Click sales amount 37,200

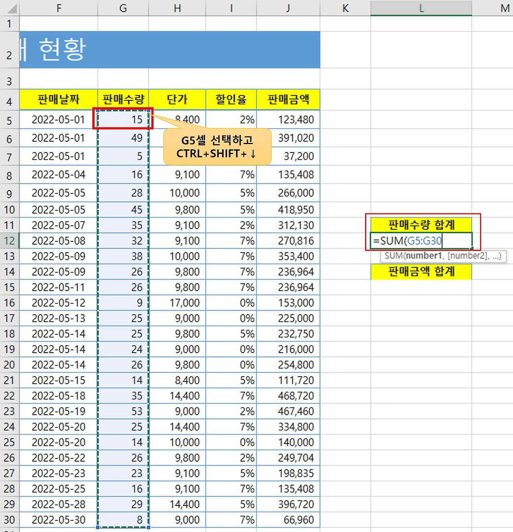point(288,156)
